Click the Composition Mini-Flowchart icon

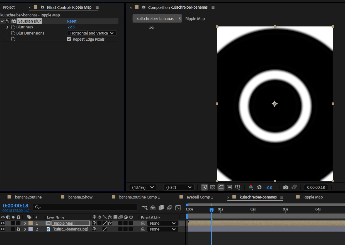click(x=145, y=207)
